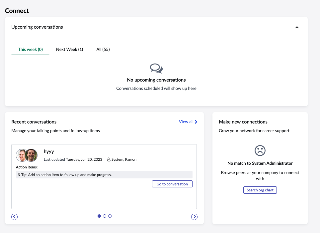The width and height of the screenshot is (320, 233).
Task: Select the second carousel dot
Action: click(105, 216)
